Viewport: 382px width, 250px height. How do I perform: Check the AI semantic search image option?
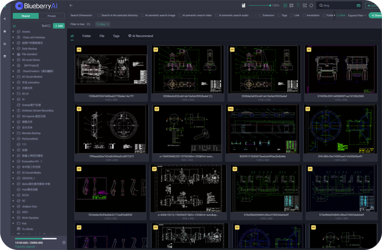pos(143,15)
